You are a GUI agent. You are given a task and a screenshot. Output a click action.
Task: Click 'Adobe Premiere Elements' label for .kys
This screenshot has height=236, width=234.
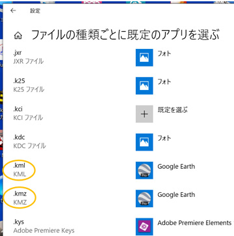[x=194, y=223]
